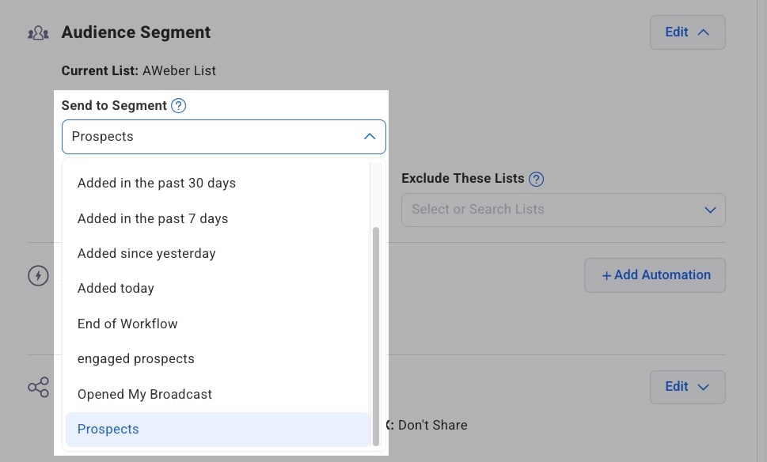The height and width of the screenshot is (462, 767).
Task: Click the help icon beside Exclude These Lists
Action: pyautogui.click(x=536, y=179)
